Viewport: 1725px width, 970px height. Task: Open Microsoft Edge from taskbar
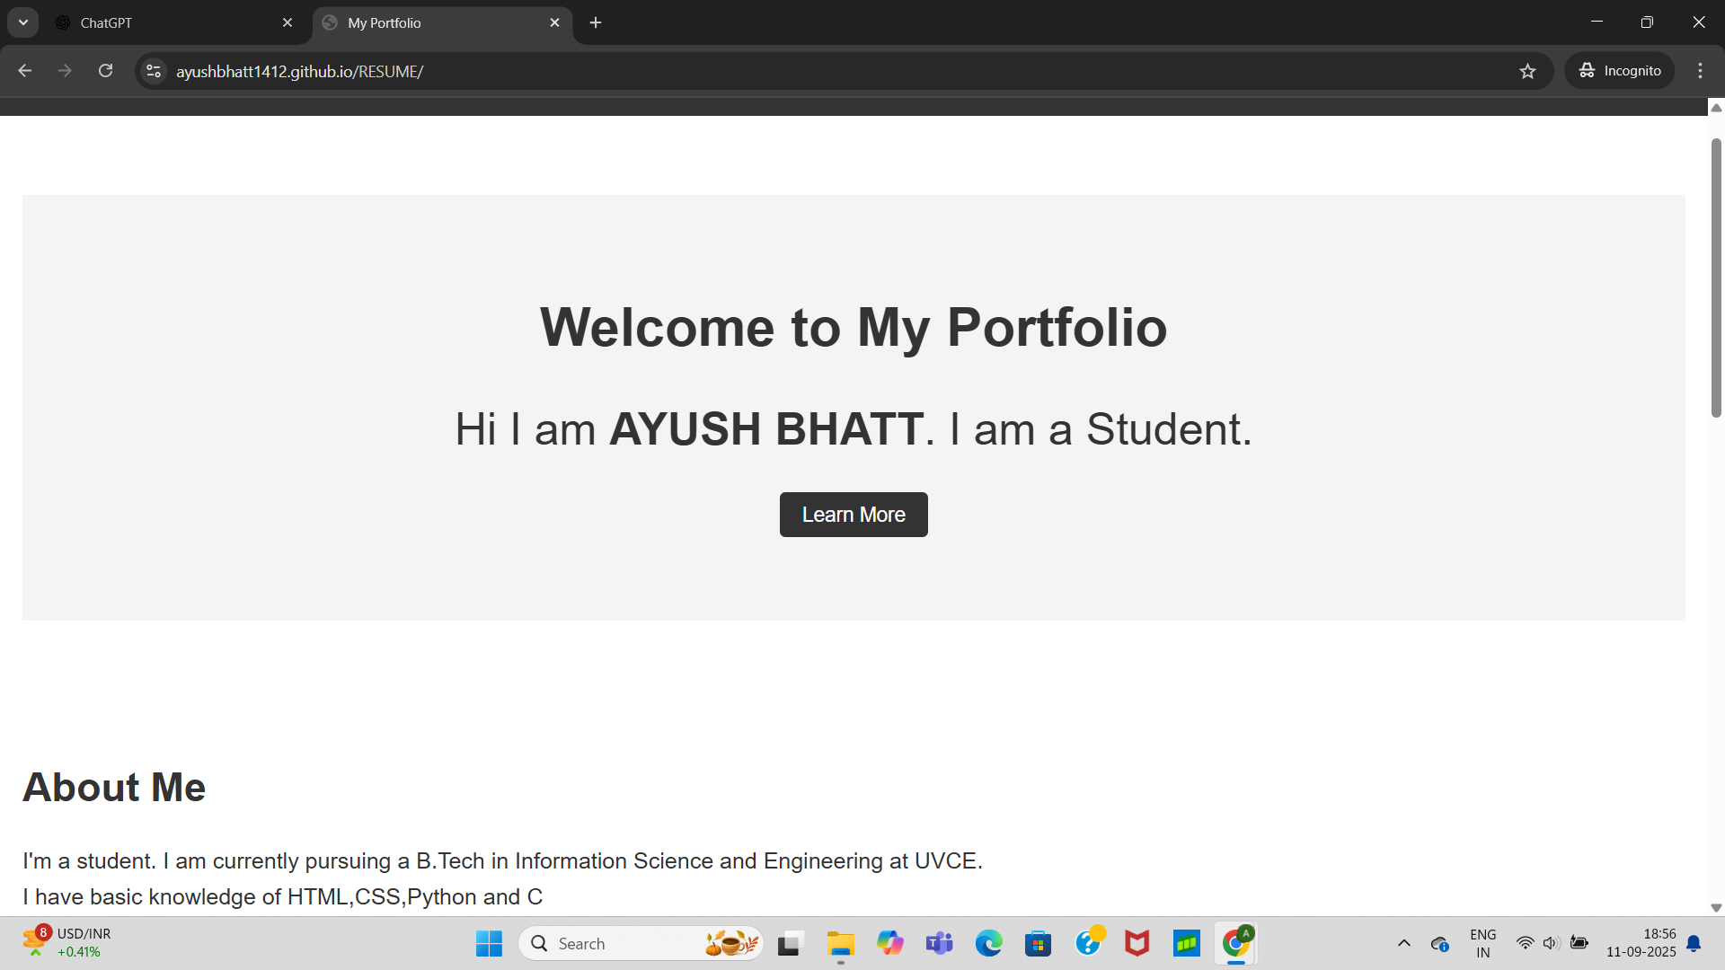[x=988, y=943]
